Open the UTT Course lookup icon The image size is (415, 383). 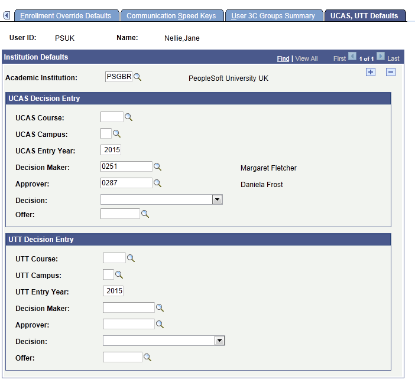click(131, 258)
